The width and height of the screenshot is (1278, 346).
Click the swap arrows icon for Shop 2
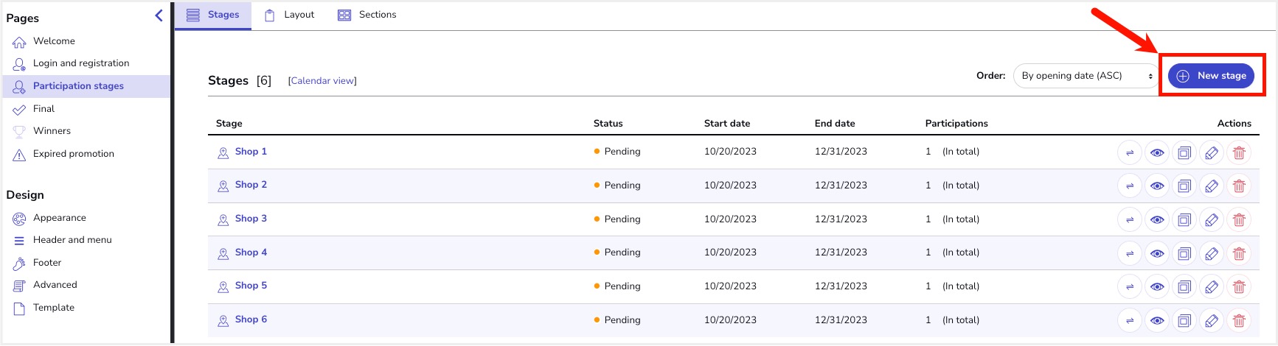[x=1130, y=186]
